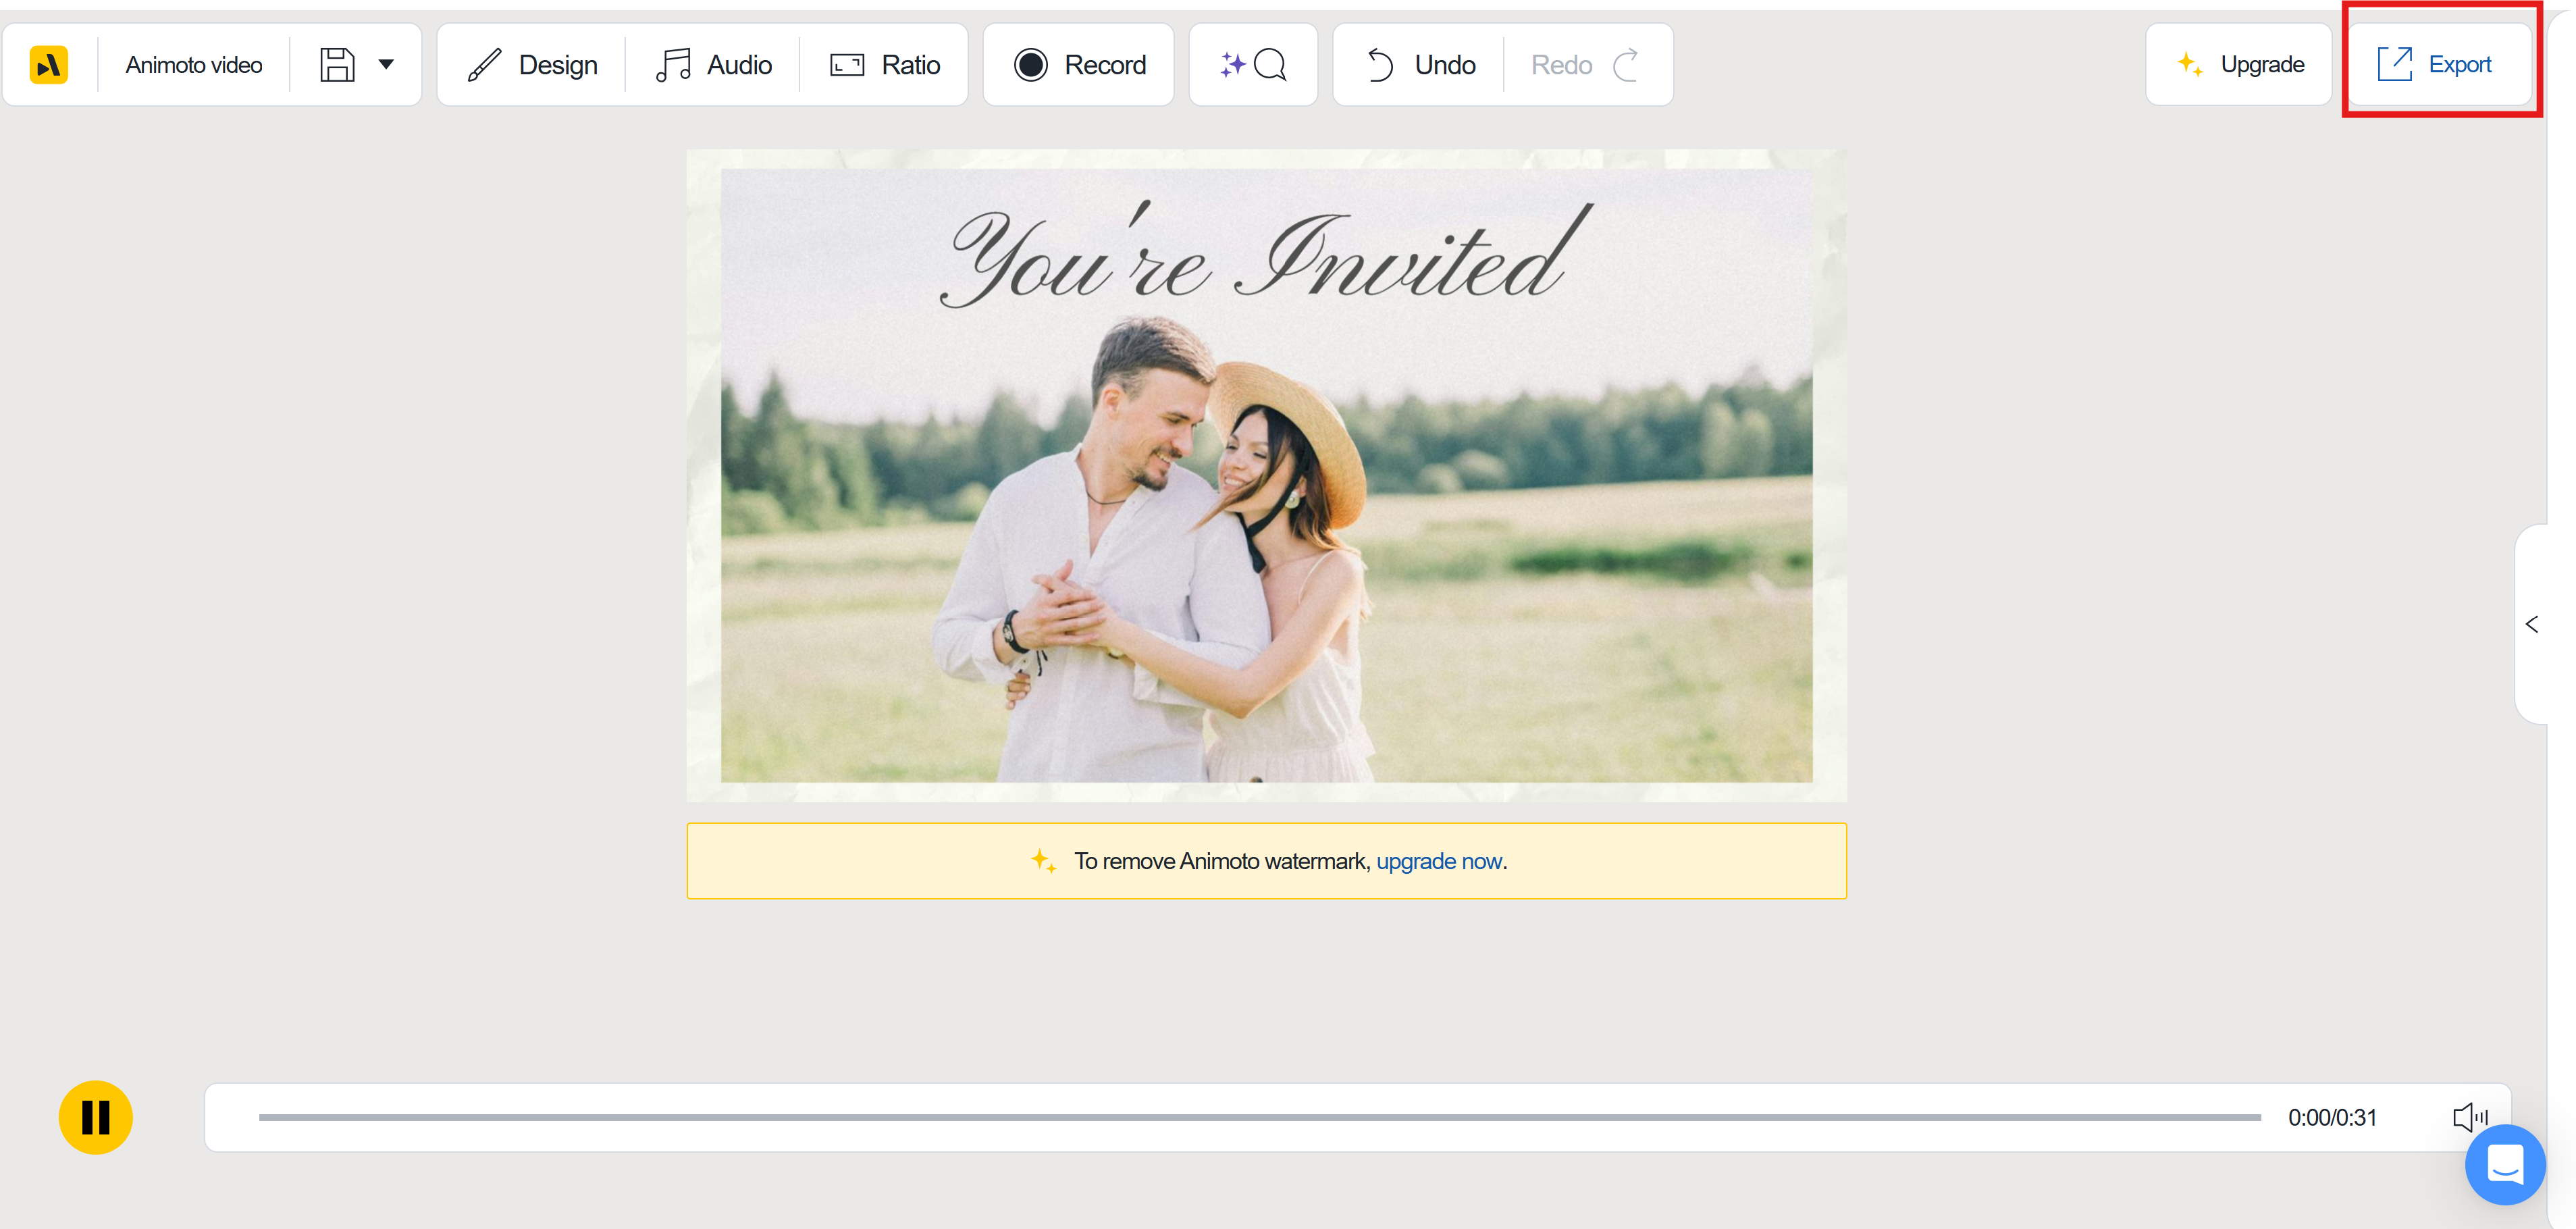Collapse the hidden sidebar with the arrow
Screen dimensions: 2576x1229
tap(2532, 623)
